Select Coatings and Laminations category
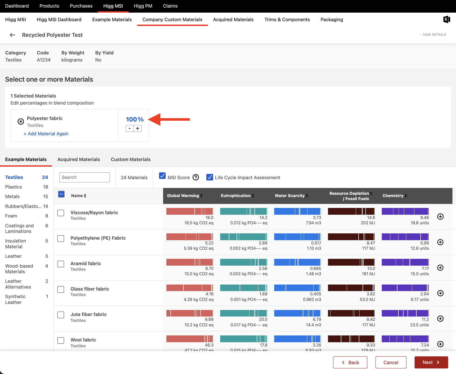Screen dimensions: 456x374 coord(27,228)
